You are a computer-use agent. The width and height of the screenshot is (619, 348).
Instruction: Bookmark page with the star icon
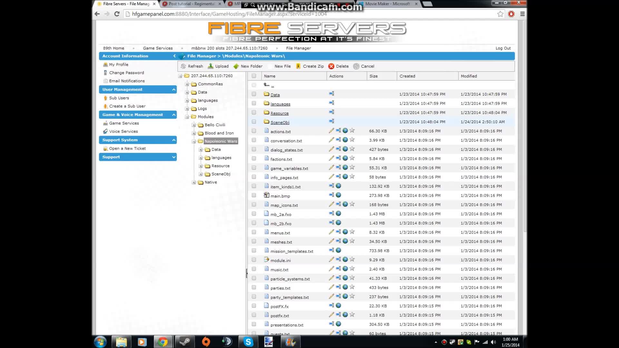(x=500, y=14)
